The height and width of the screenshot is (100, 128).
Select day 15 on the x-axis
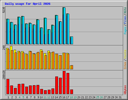60,97
